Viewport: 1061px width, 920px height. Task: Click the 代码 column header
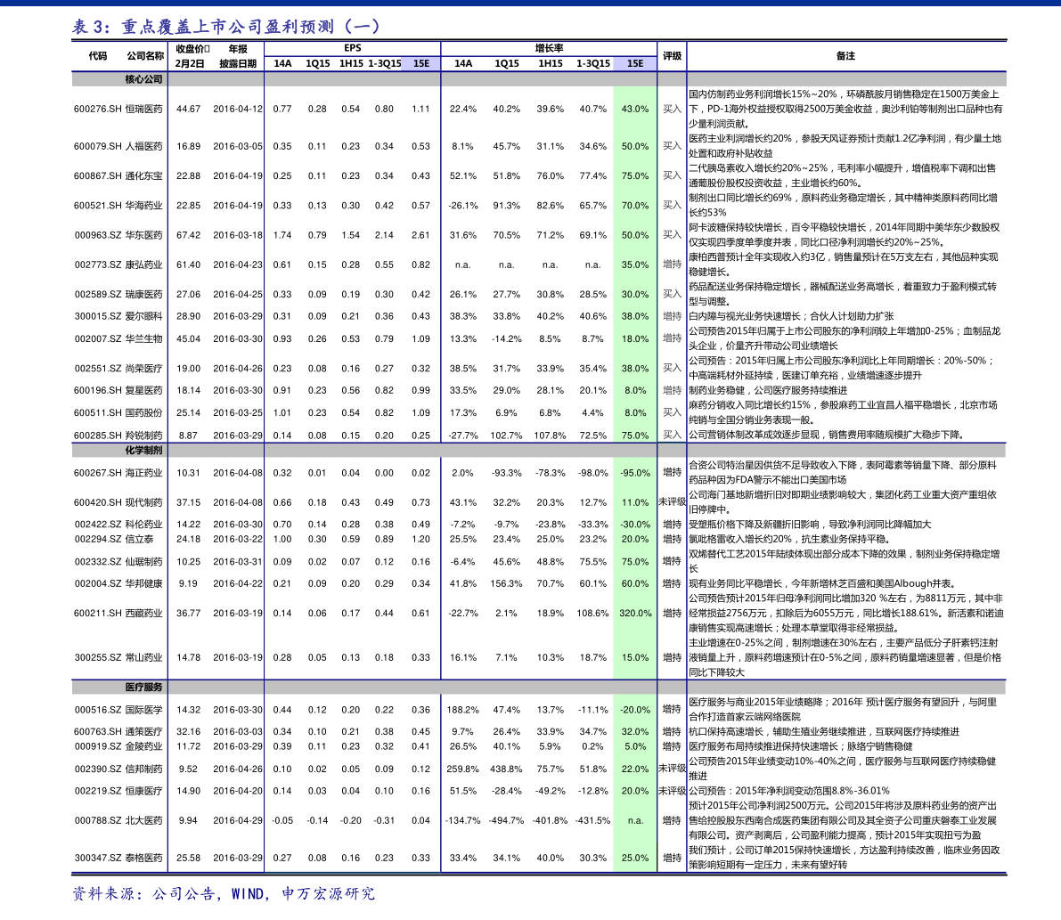pyautogui.click(x=98, y=56)
